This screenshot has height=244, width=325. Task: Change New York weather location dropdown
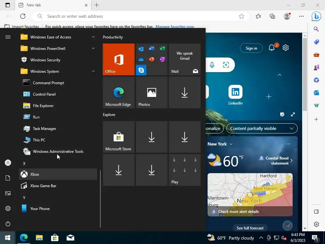[220, 144]
